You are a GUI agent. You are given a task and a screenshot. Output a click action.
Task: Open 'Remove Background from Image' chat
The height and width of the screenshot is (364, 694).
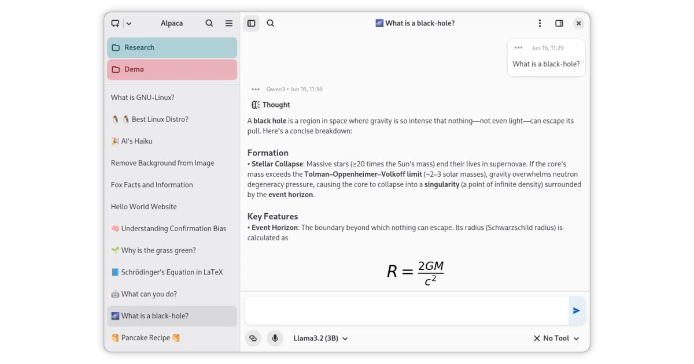pyautogui.click(x=172, y=164)
